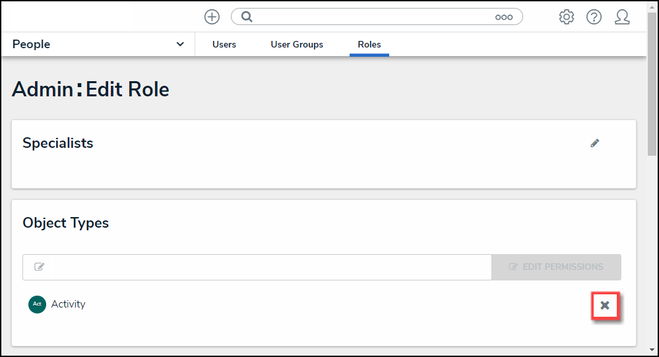Remove the Activity object type
The image size is (659, 357).
click(x=605, y=306)
